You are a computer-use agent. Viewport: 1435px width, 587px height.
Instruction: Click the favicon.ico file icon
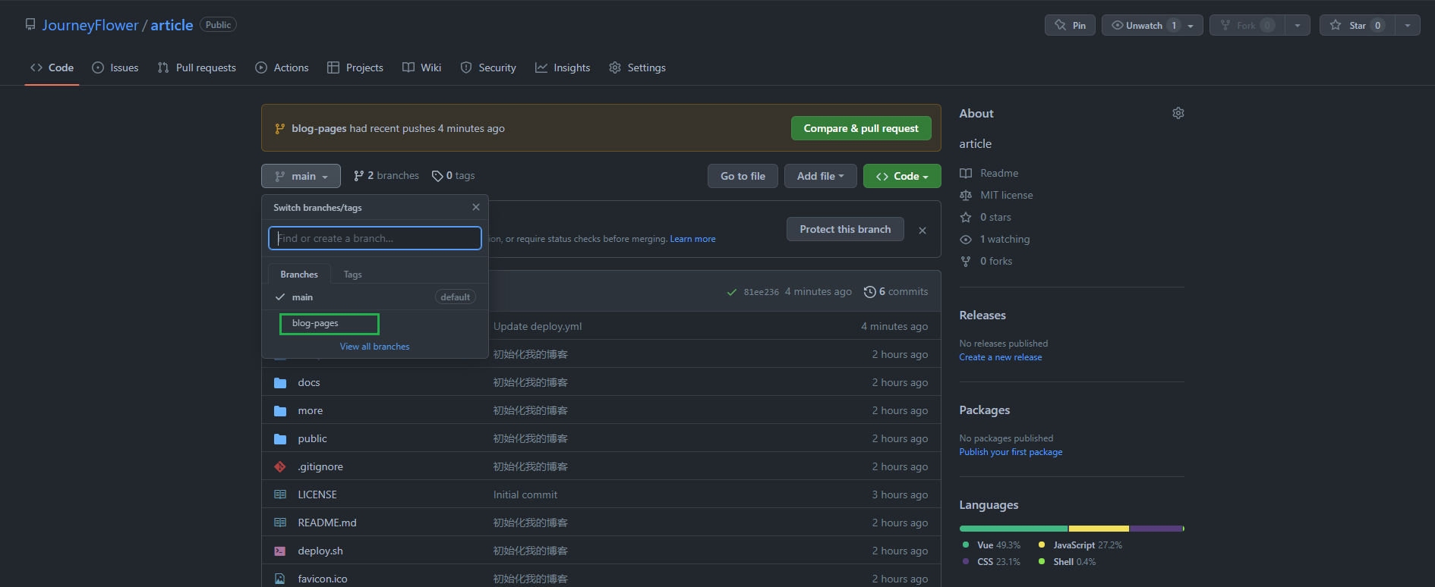click(280, 579)
